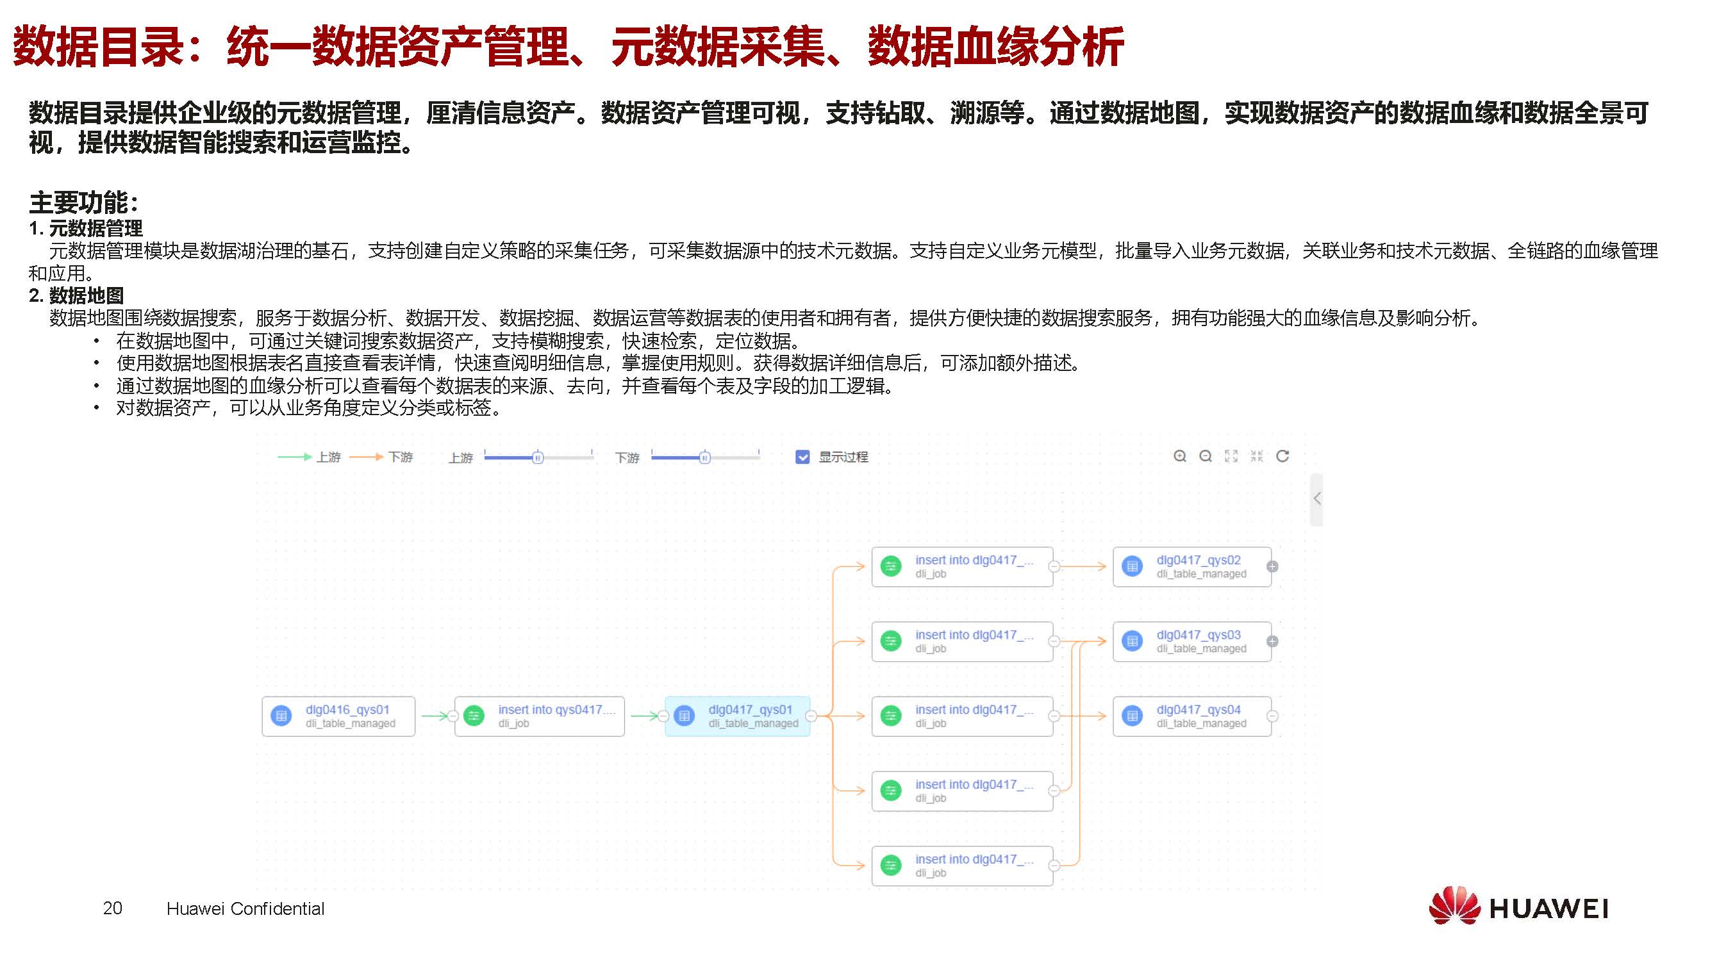Toggle the 显示过程 checkbox
1710x961 pixels.
coord(802,457)
